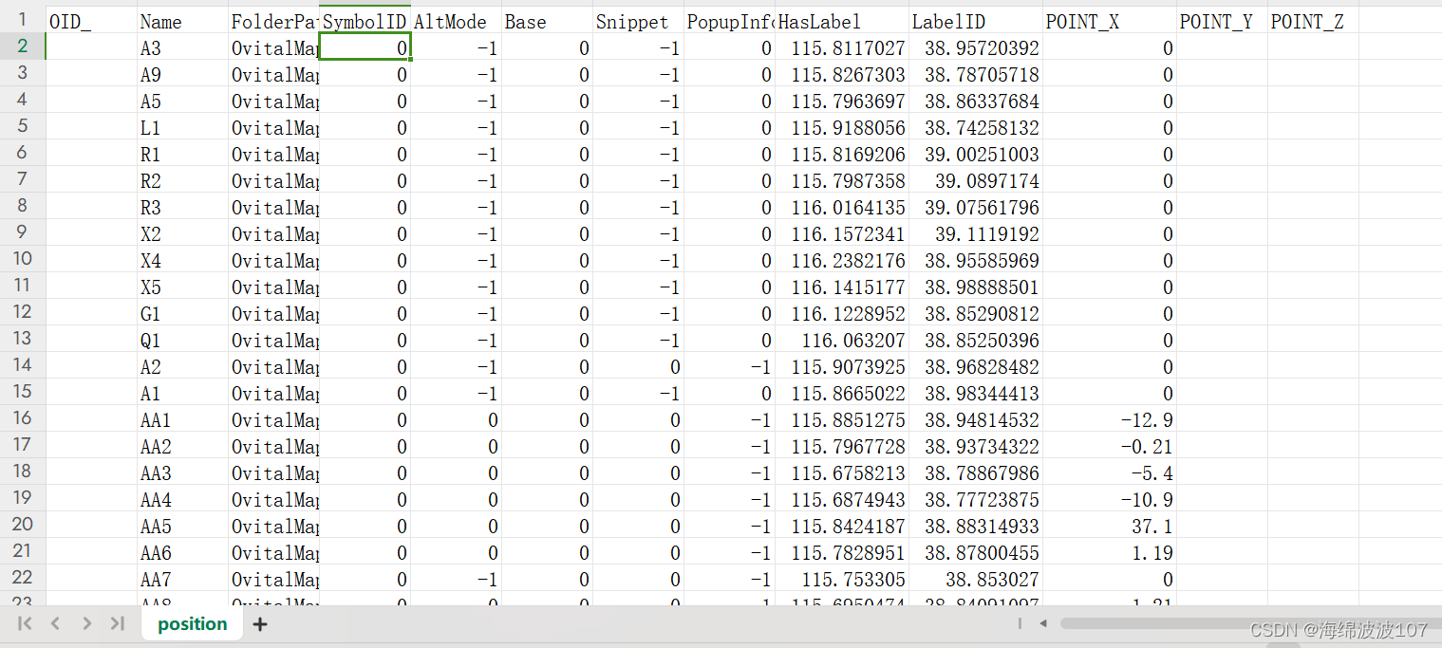Click the POINT_X cell showing 1.19
The height and width of the screenshot is (648, 1442).
pyautogui.click(x=1110, y=552)
